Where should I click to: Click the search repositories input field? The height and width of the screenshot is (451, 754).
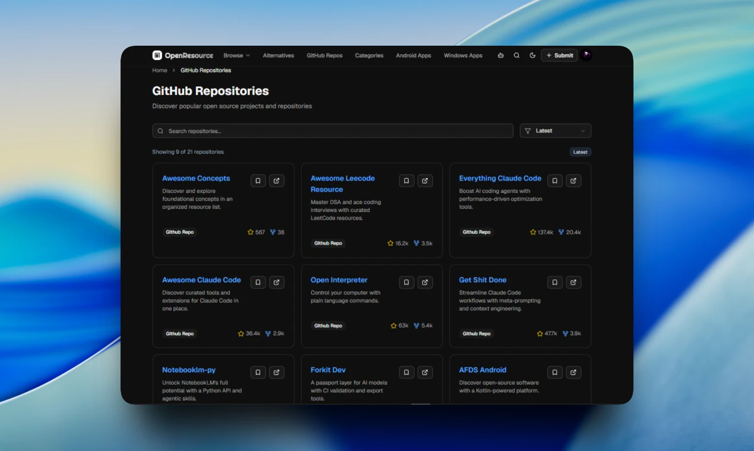[x=332, y=131]
